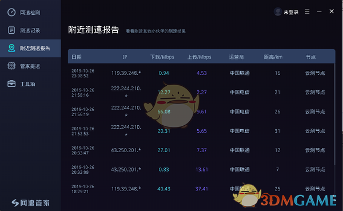Click upload value 2.27
The height and width of the screenshot is (211, 343).
(x=202, y=93)
